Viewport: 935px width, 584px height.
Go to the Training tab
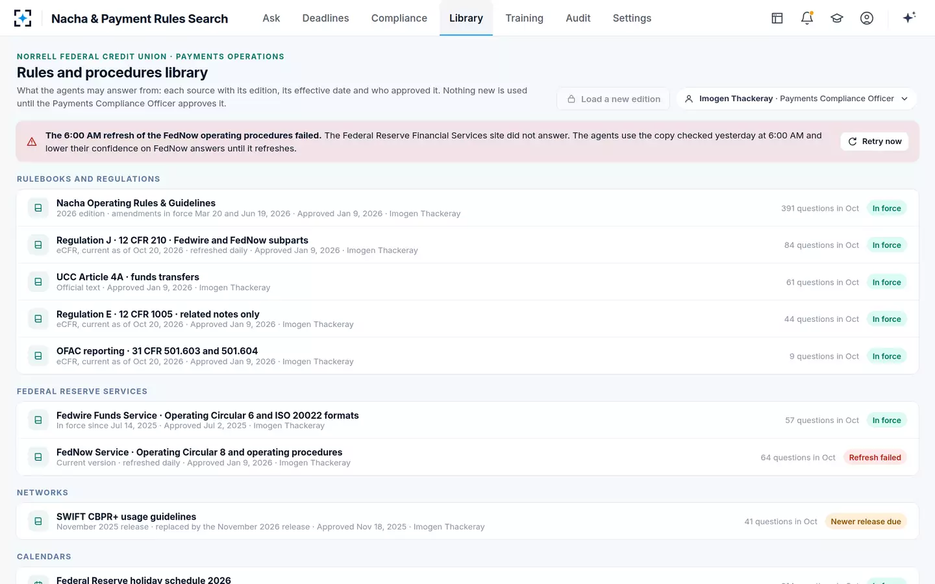tap(524, 18)
